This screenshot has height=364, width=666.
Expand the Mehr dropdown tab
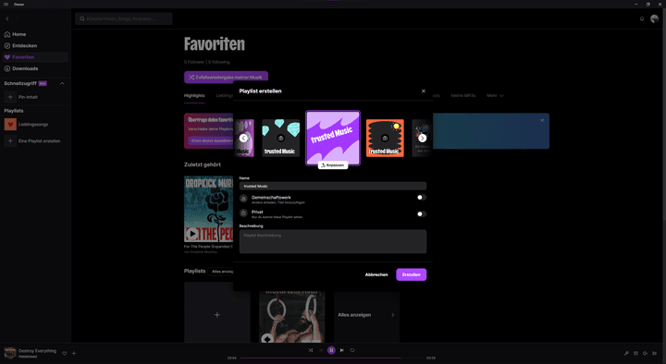click(x=495, y=96)
